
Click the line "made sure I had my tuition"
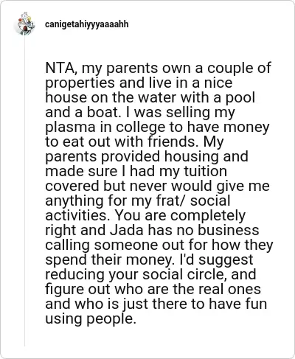pyautogui.click(x=136, y=171)
